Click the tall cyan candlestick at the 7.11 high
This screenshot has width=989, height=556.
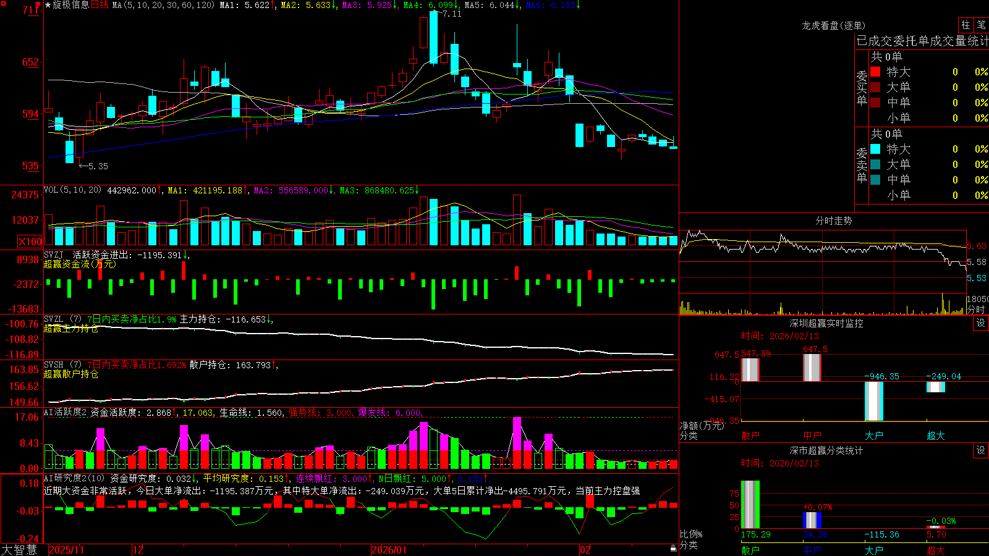click(433, 37)
